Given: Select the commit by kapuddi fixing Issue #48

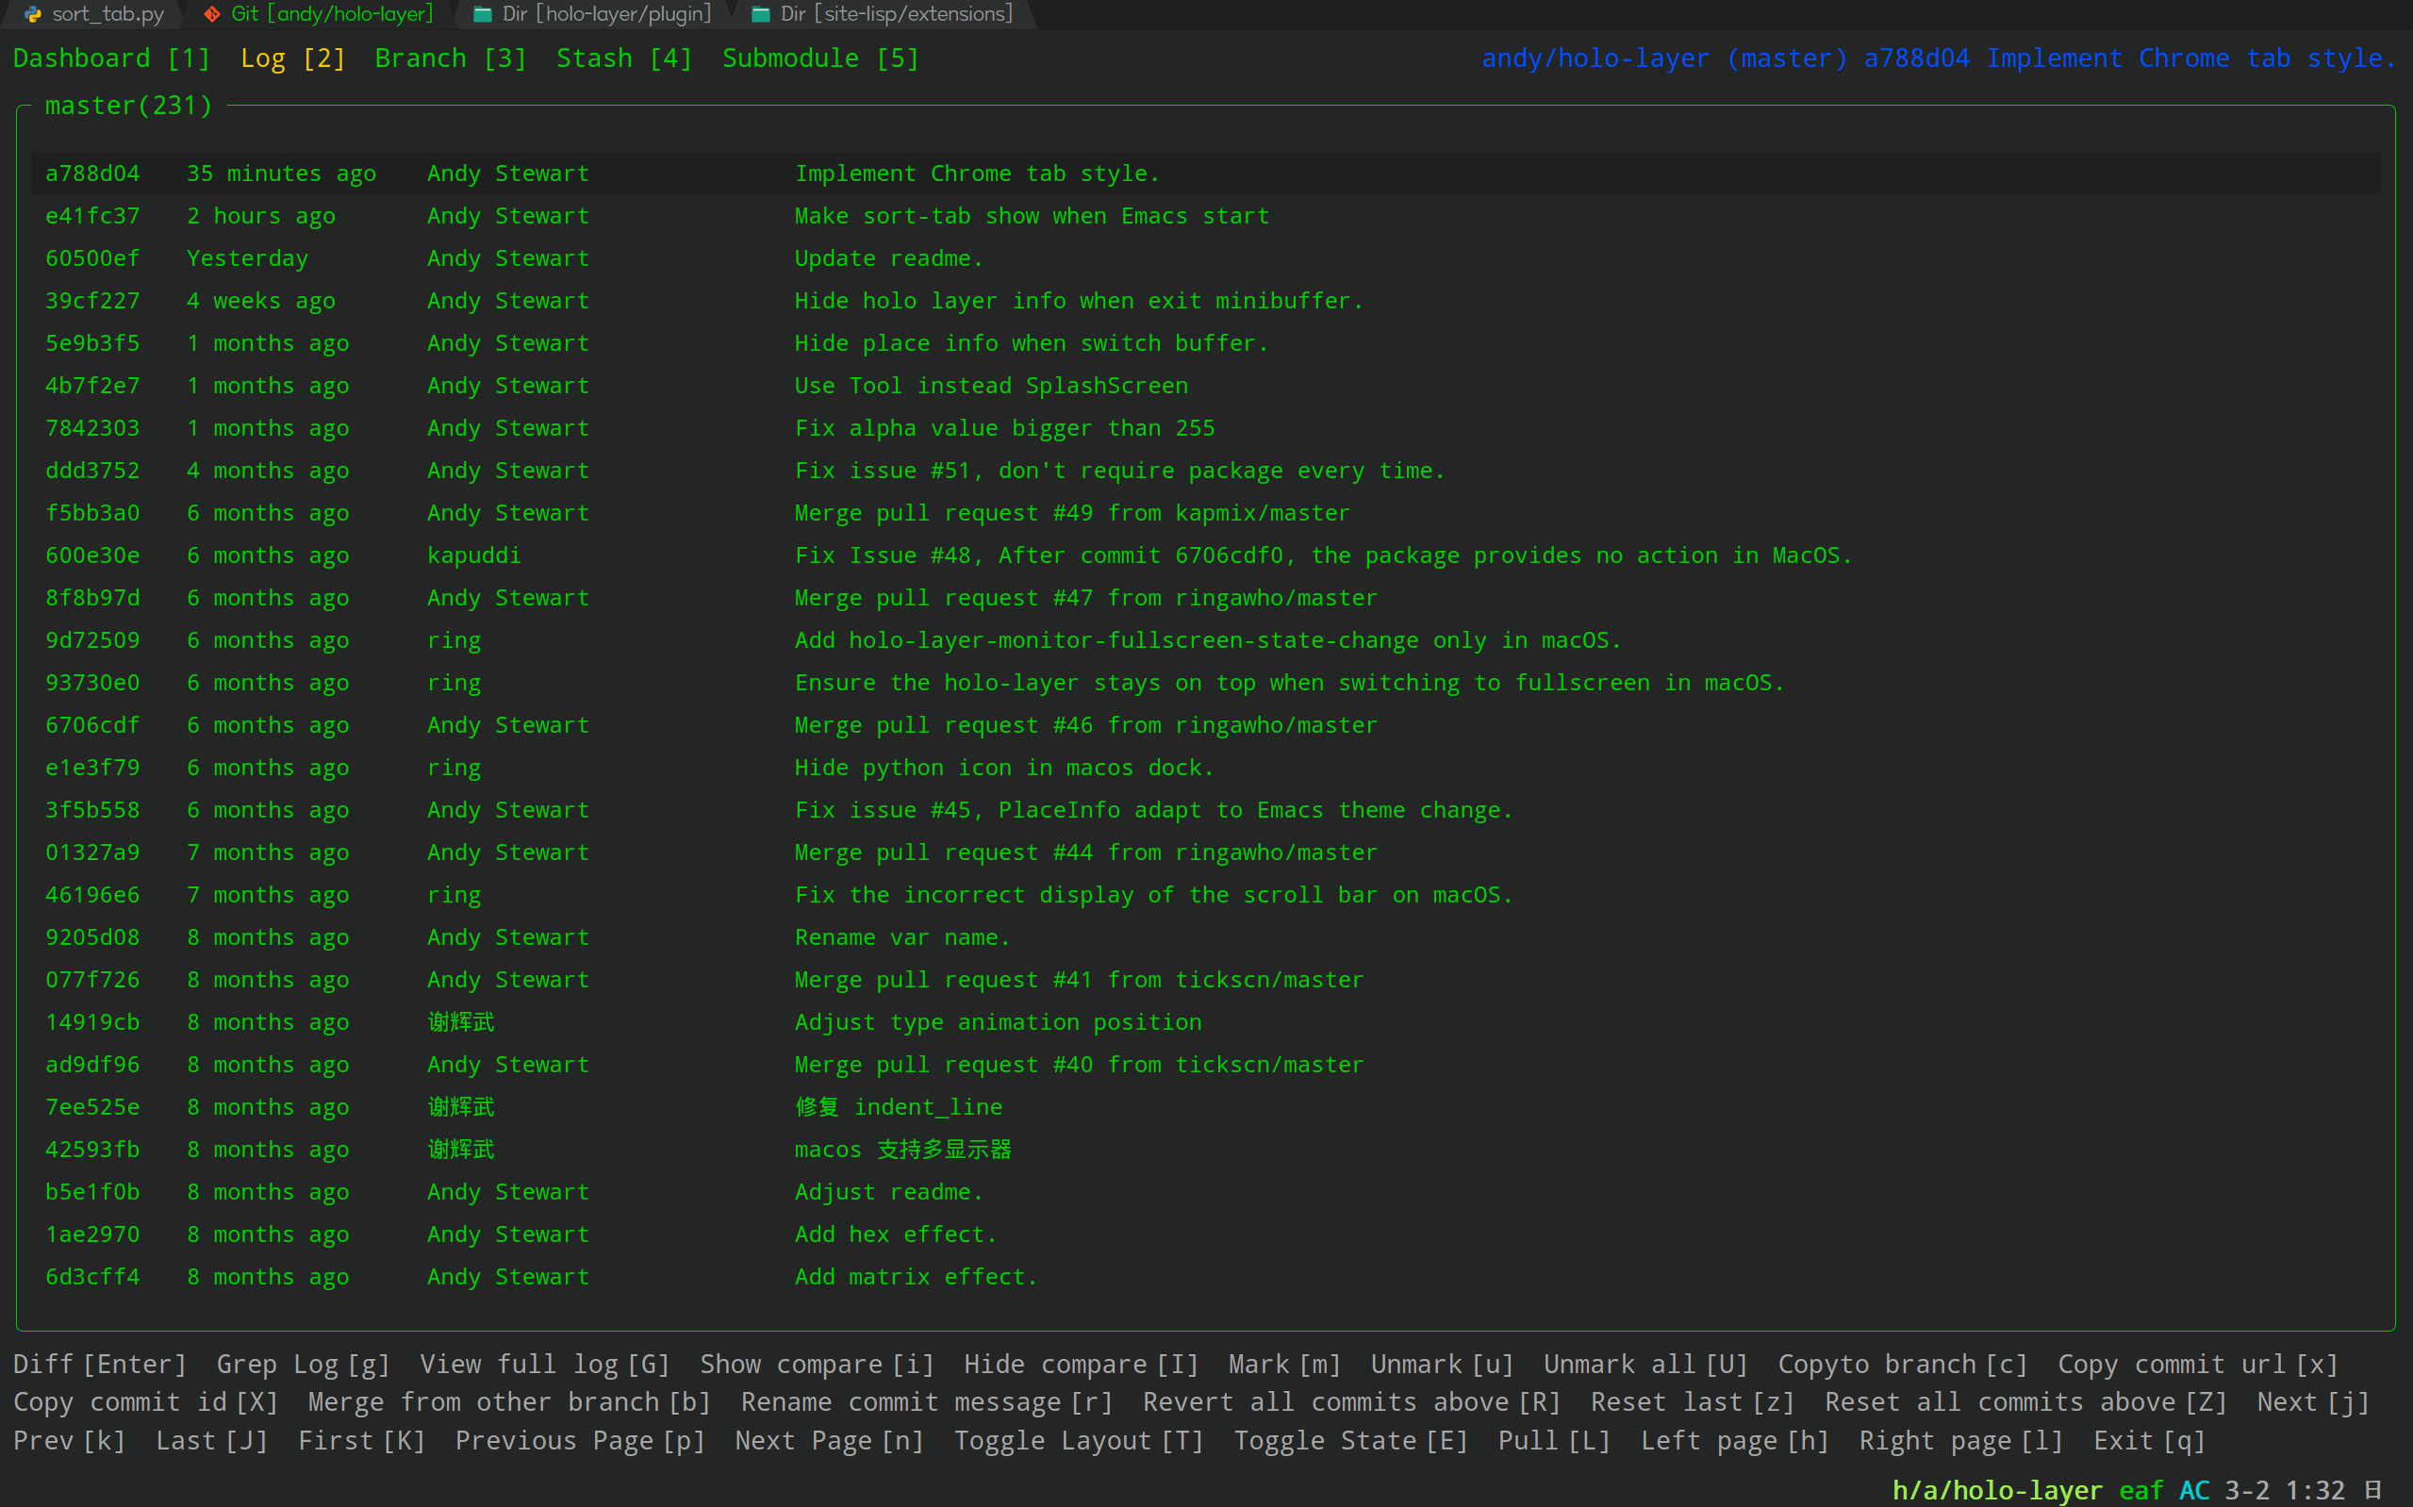Looking at the screenshot, I should pos(1321,555).
